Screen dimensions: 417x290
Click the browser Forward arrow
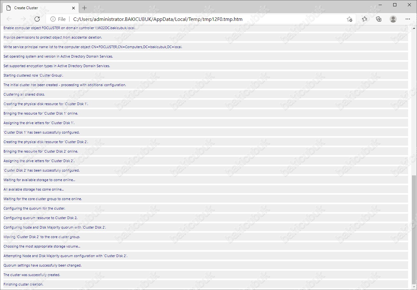pos(23,19)
